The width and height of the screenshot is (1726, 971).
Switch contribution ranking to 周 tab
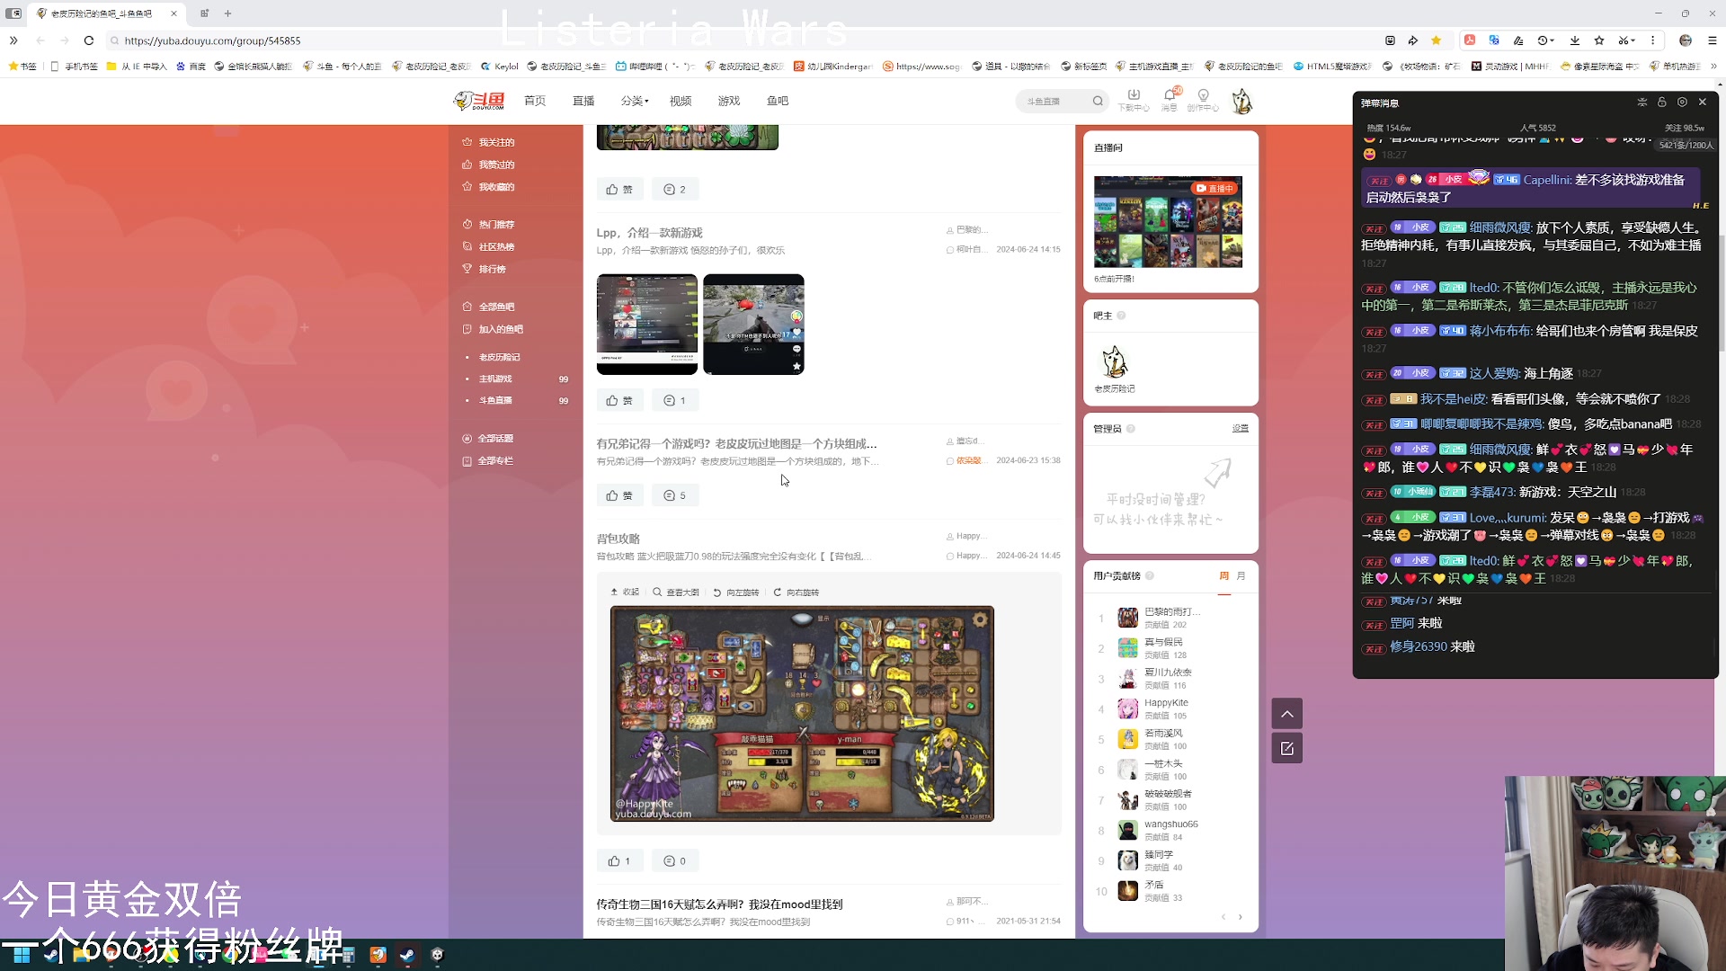1223,576
